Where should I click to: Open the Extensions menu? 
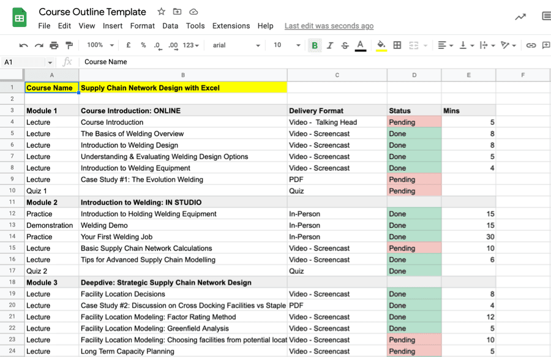pos(231,26)
